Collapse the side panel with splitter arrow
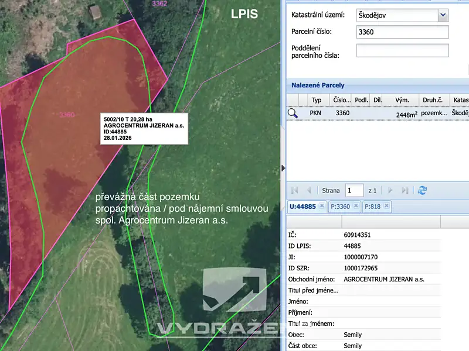This screenshot has height=351, width=469. click(283, 168)
